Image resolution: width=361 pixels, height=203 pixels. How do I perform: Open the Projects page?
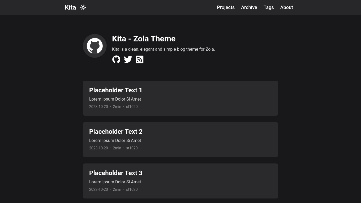coord(226,7)
